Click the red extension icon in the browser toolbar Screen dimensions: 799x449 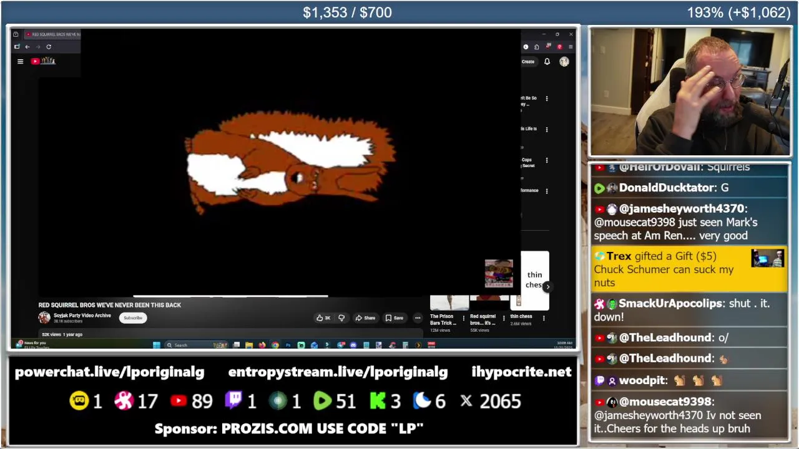(559, 47)
